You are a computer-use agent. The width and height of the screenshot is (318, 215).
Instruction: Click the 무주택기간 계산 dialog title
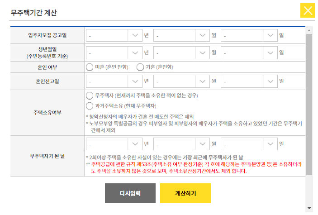[33, 13]
